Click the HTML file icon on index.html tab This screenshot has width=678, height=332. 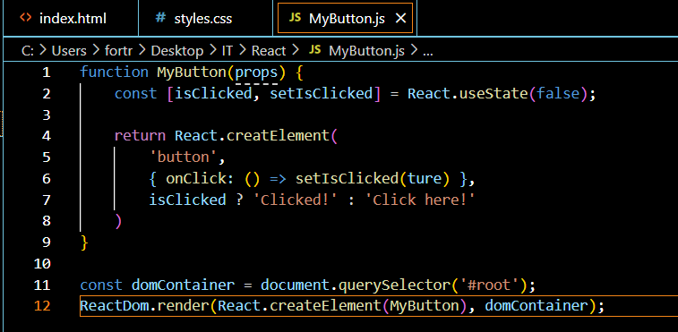coord(26,18)
